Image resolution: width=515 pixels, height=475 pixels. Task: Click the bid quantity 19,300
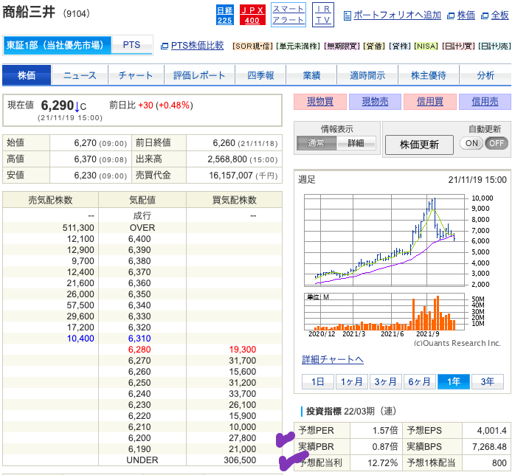(x=243, y=350)
